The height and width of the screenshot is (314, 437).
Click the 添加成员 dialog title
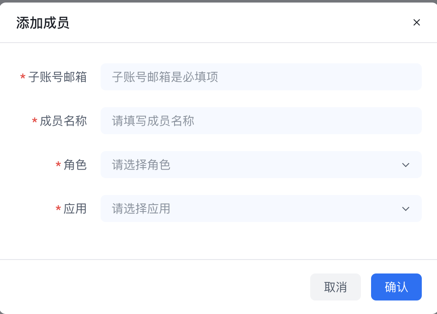tap(43, 23)
